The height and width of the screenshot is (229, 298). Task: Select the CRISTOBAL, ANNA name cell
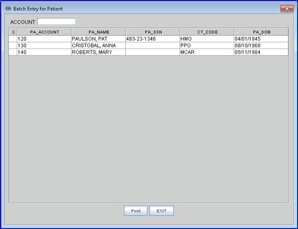tap(99, 45)
